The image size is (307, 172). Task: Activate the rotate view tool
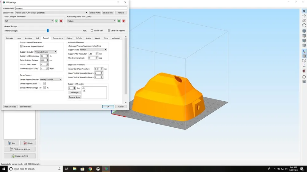pyautogui.click(x=304, y=26)
